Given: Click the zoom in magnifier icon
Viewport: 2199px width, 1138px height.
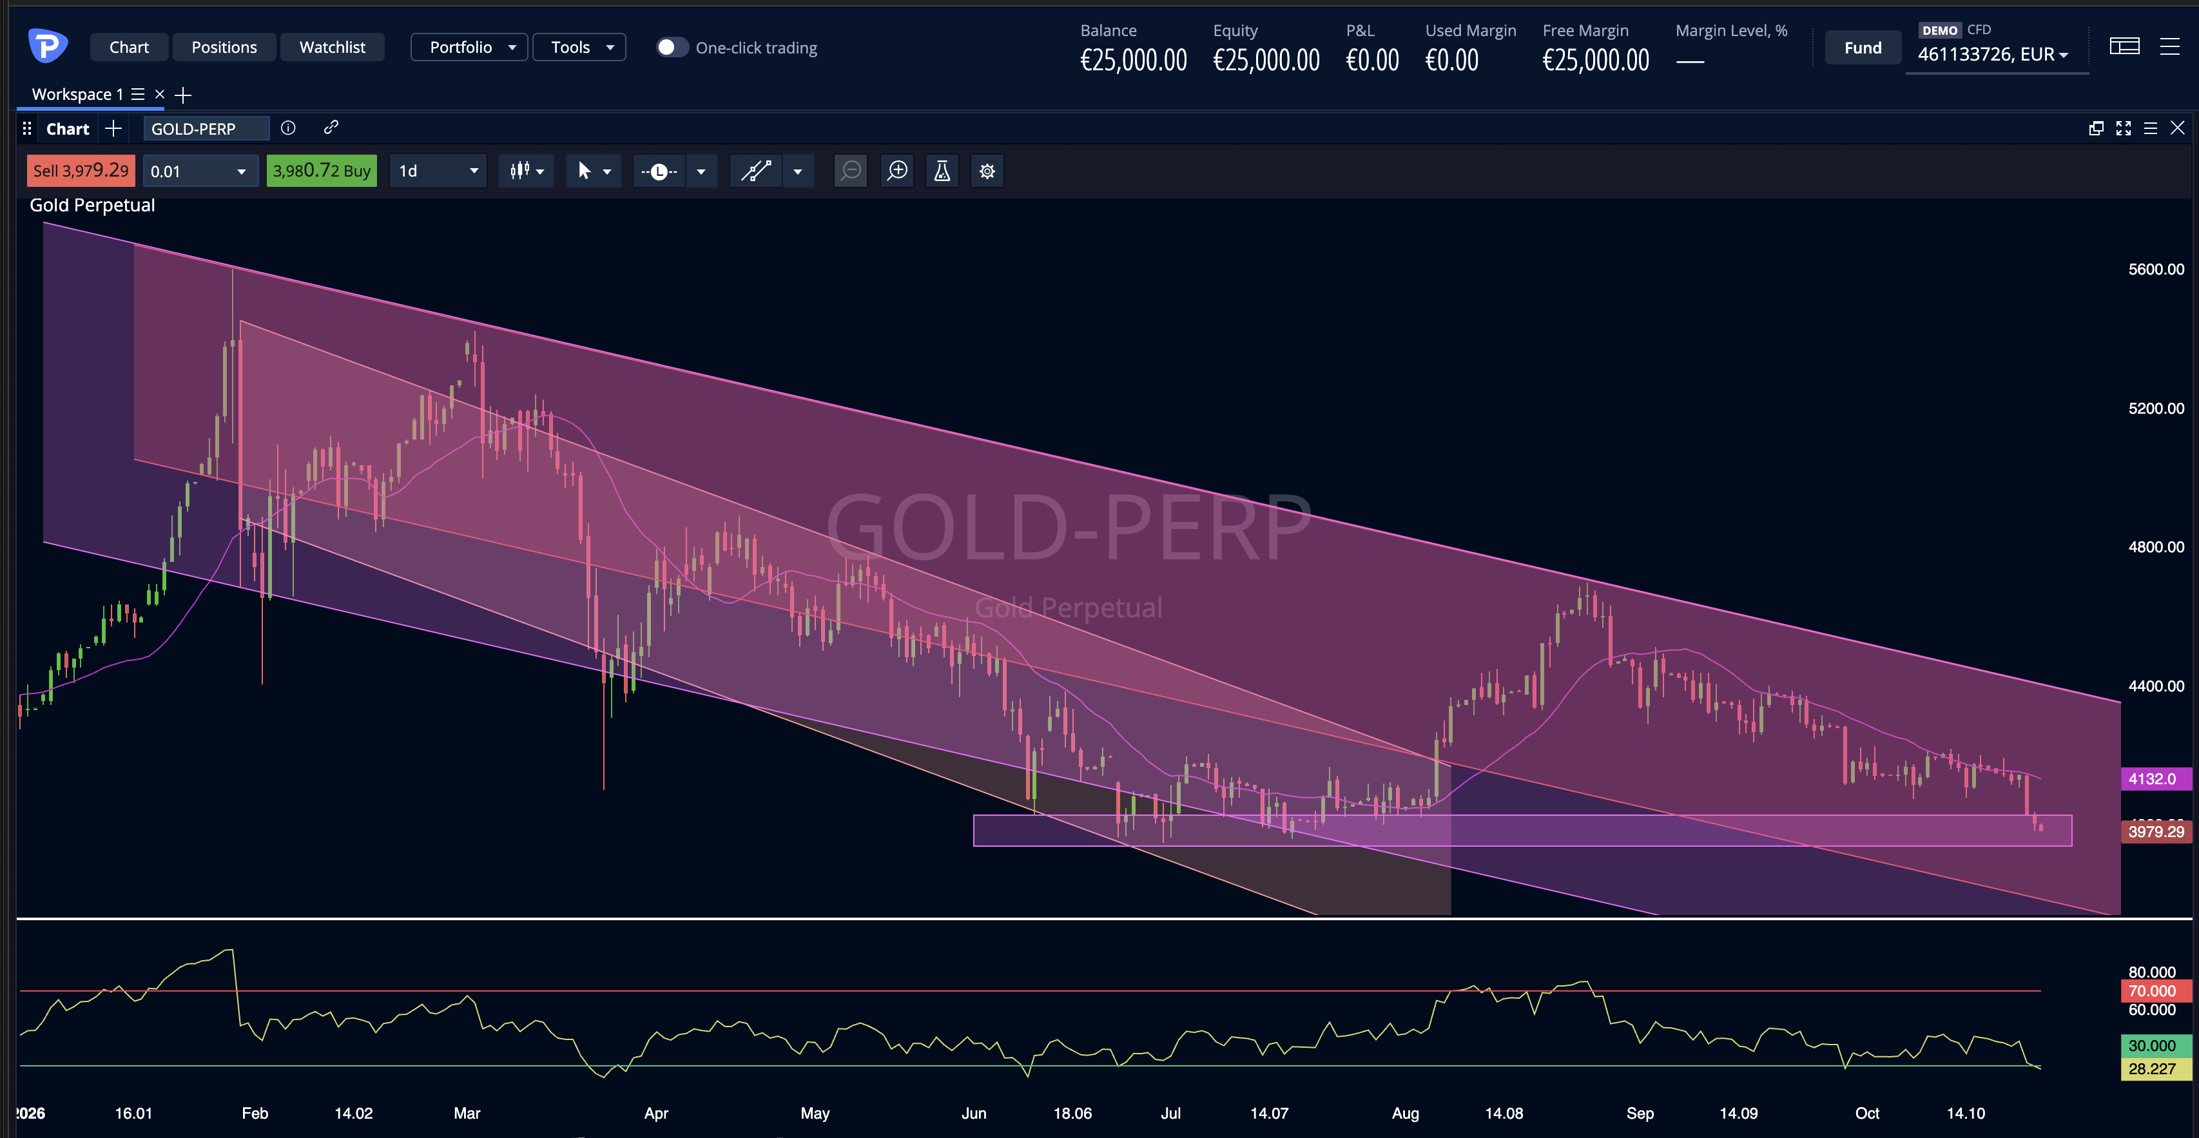Looking at the screenshot, I should (x=897, y=171).
